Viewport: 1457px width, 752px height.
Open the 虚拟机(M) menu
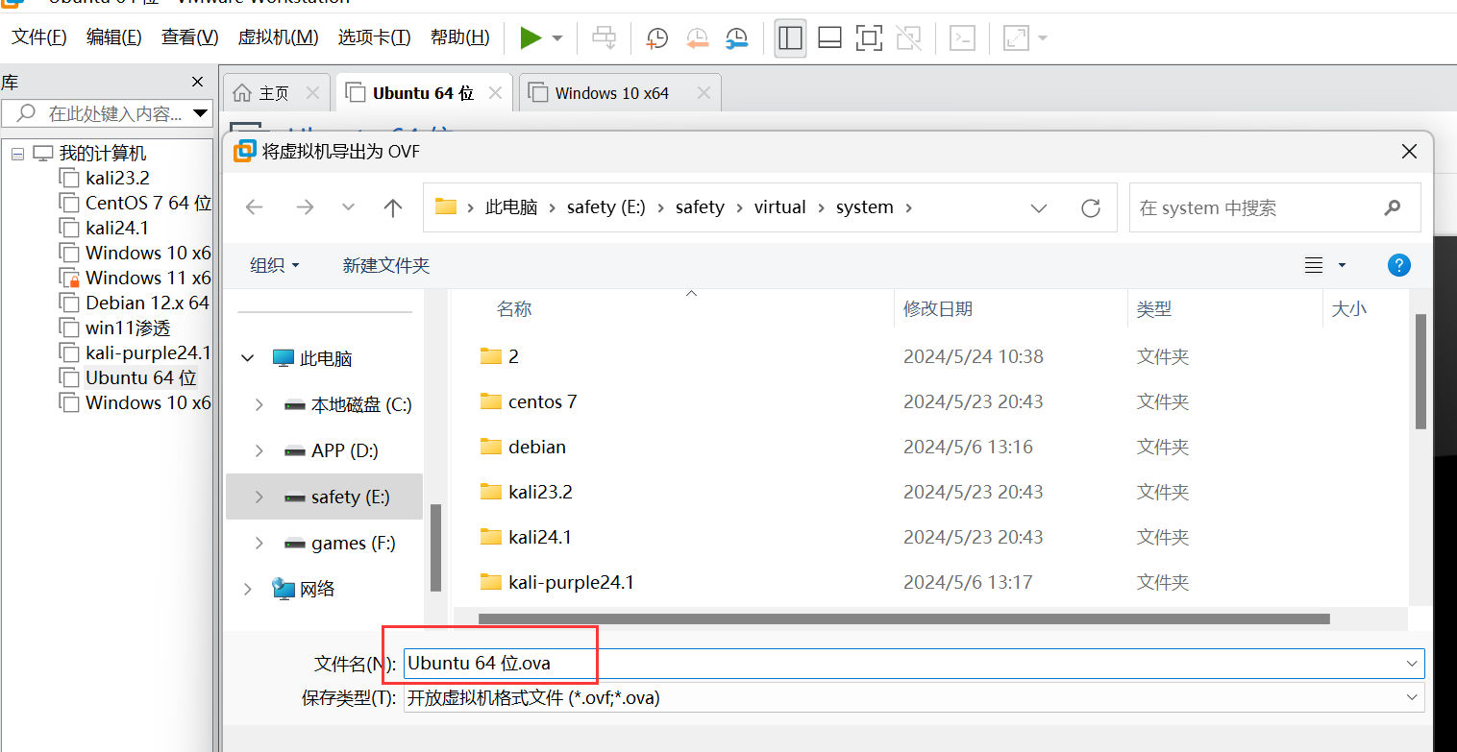coord(278,37)
